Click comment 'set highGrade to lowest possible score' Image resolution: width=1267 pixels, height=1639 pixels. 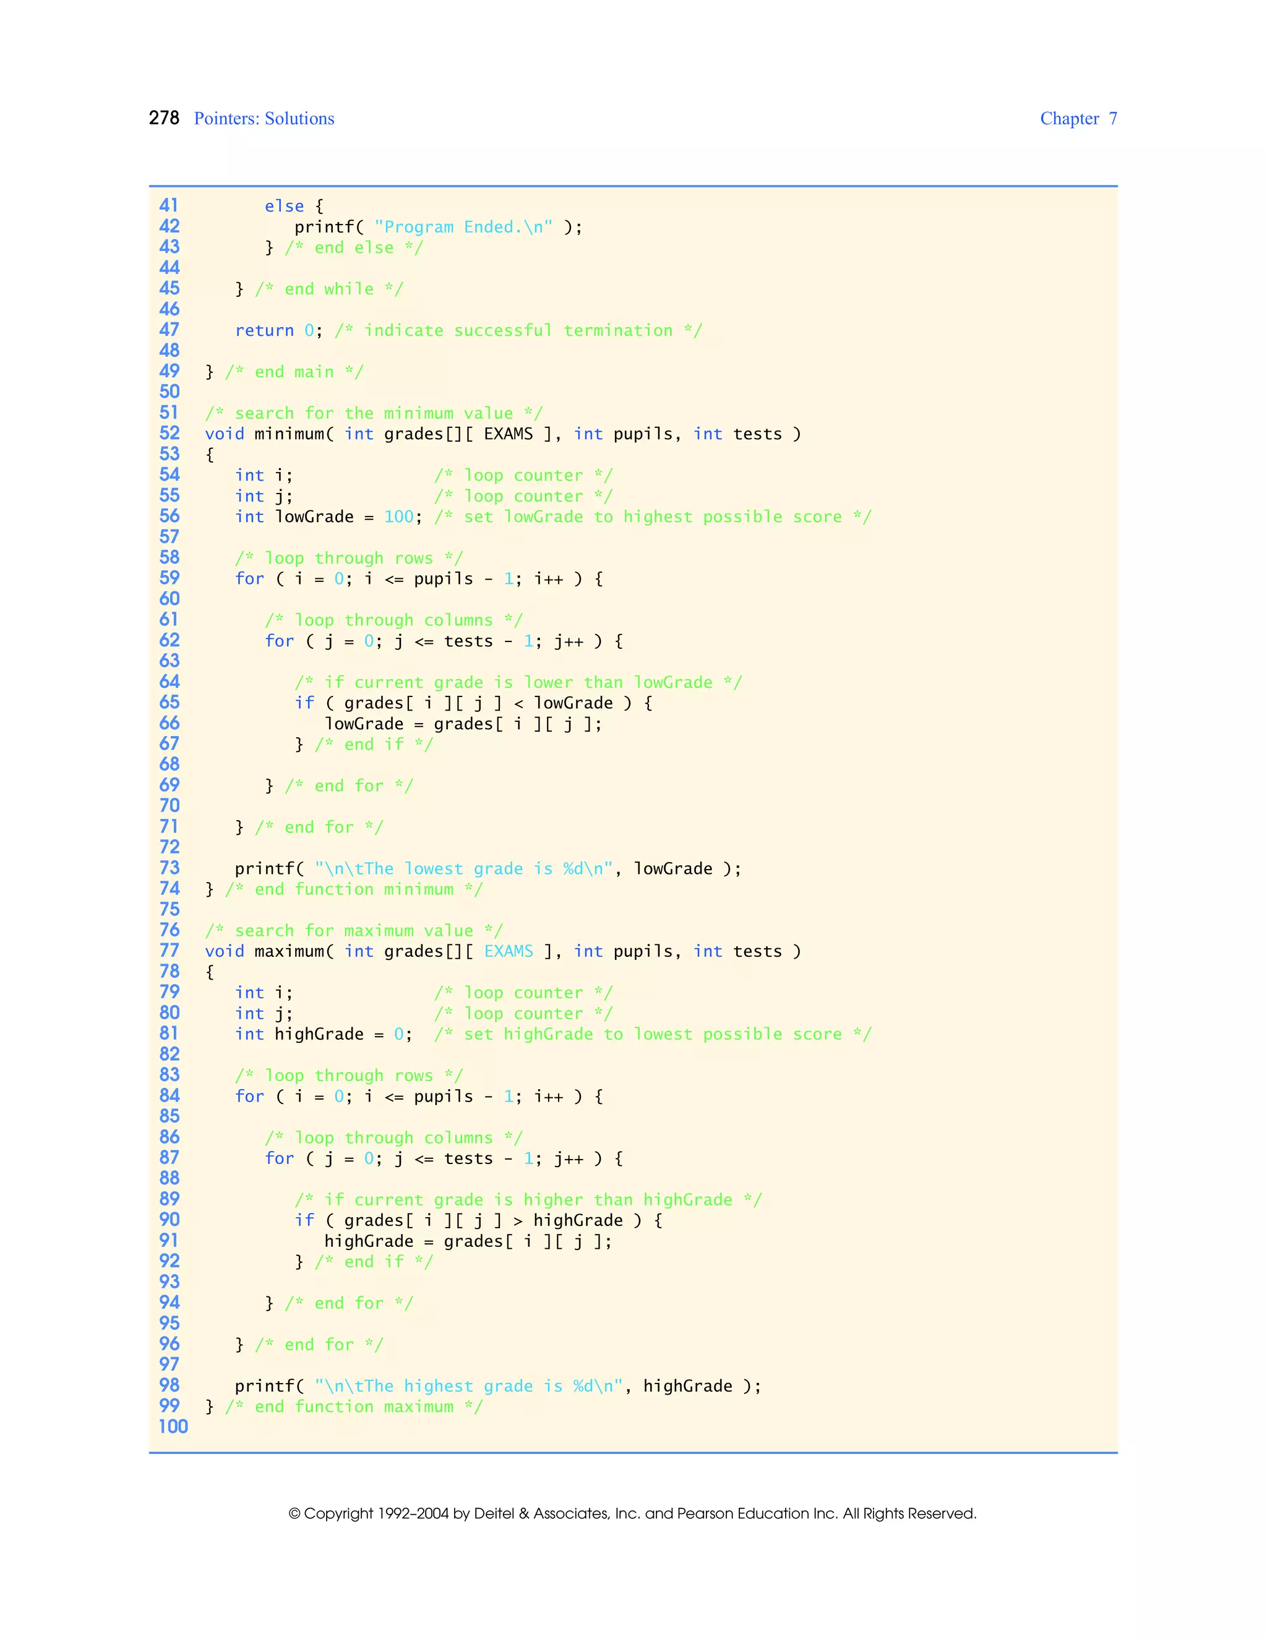tap(653, 1034)
